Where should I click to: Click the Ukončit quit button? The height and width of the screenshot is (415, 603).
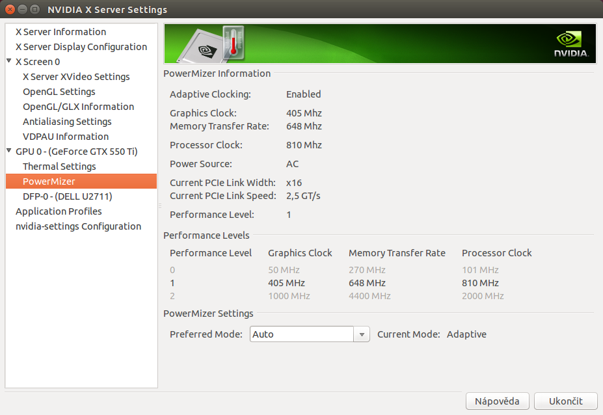click(x=566, y=401)
